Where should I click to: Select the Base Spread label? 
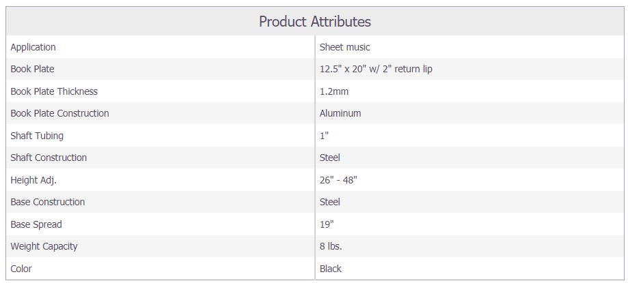coord(36,224)
